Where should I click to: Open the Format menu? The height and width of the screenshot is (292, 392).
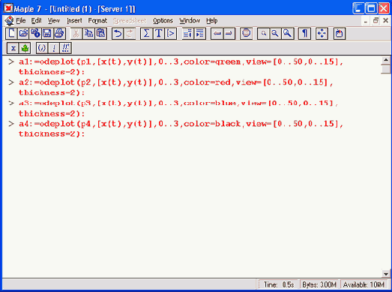(x=97, y=21)
